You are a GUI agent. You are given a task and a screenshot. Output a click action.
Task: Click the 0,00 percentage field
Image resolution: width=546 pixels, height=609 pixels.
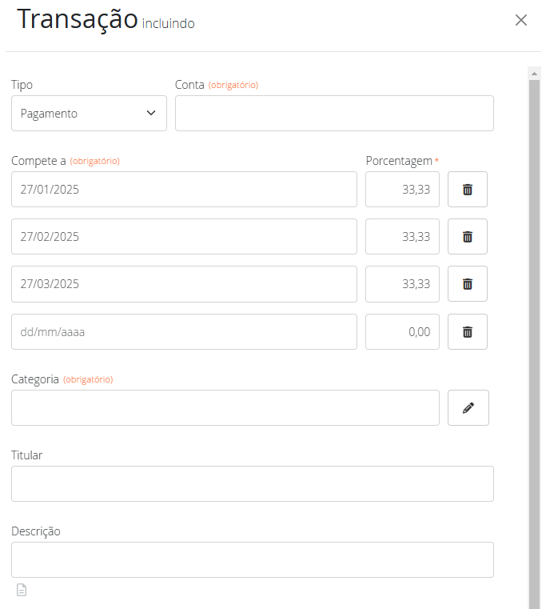click(402, 332)
